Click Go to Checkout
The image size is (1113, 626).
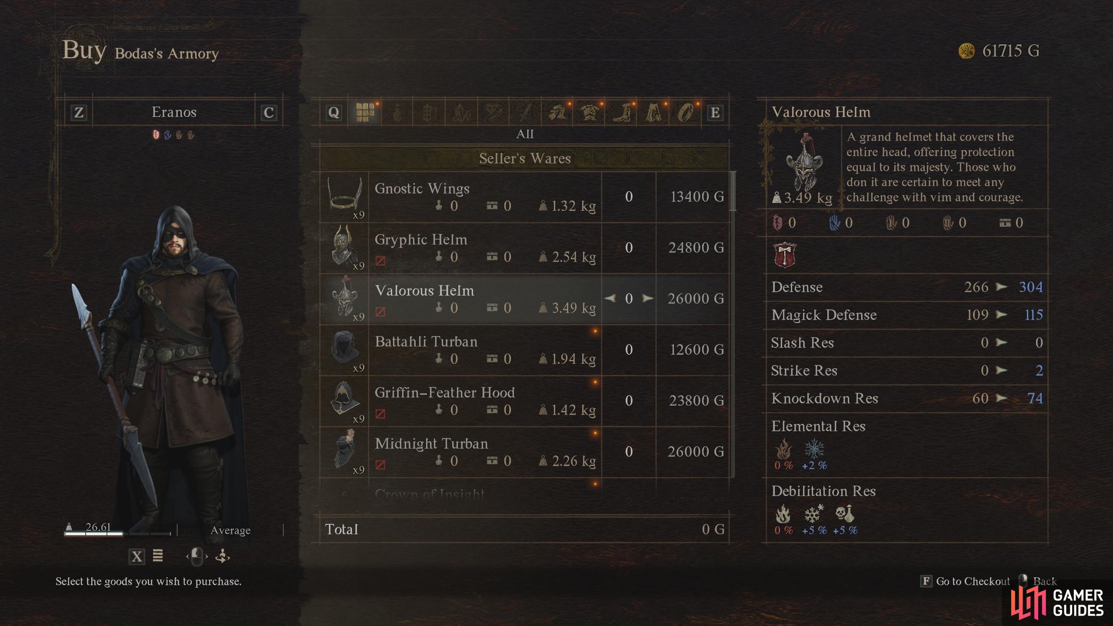click(966, 581)
